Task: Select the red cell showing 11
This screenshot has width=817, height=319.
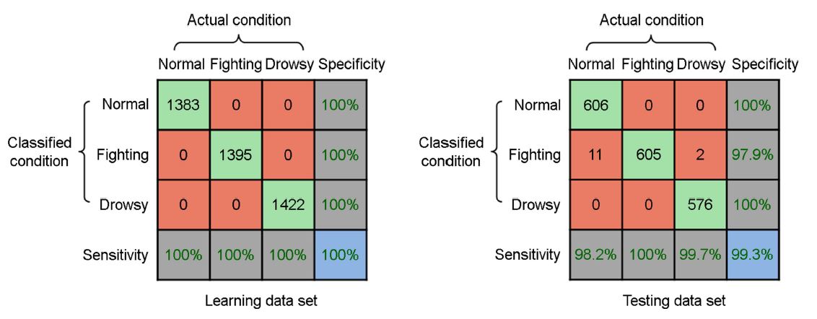Action: (595, 155)
